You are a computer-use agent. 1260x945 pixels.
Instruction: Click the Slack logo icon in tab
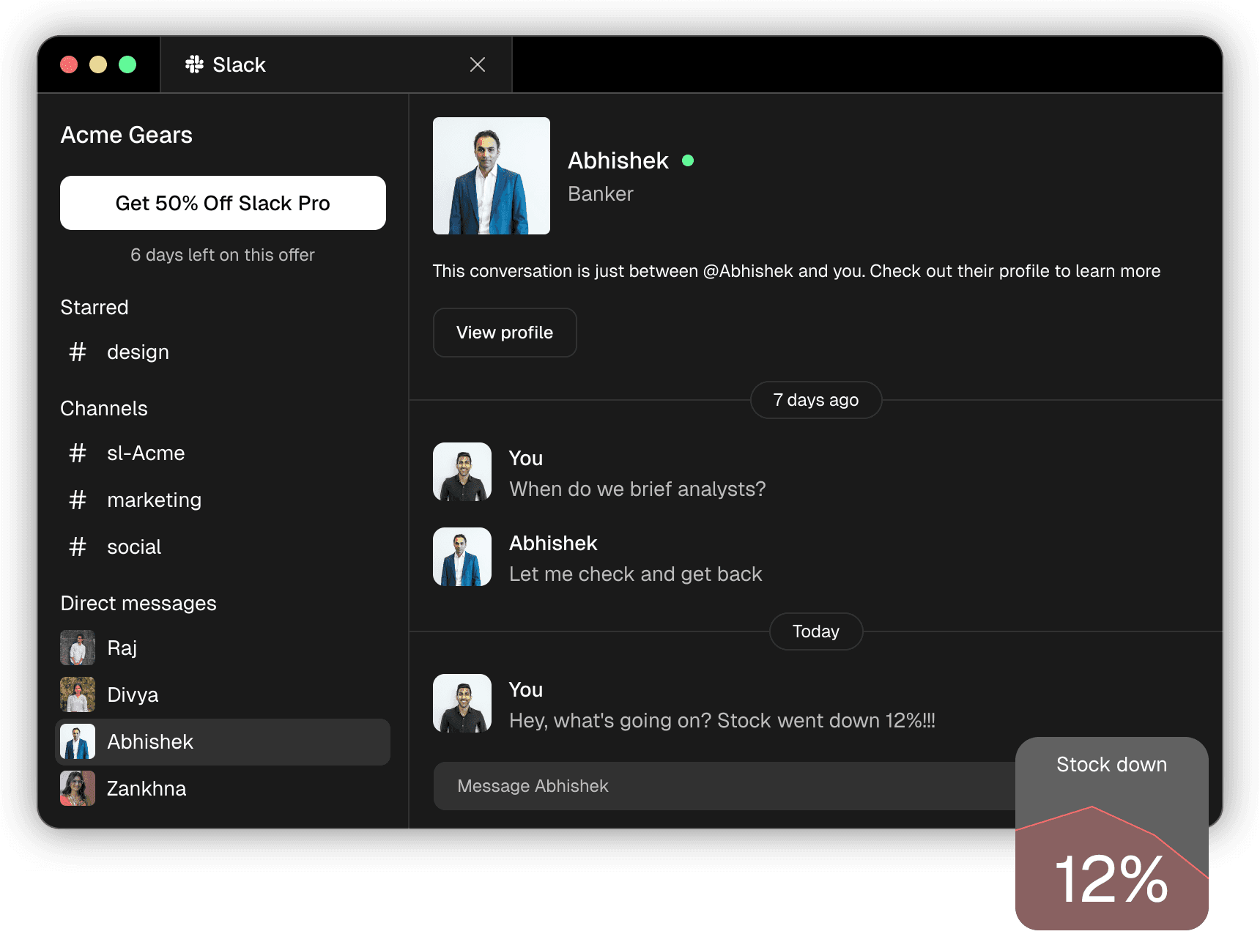click(x=194, y=64)
